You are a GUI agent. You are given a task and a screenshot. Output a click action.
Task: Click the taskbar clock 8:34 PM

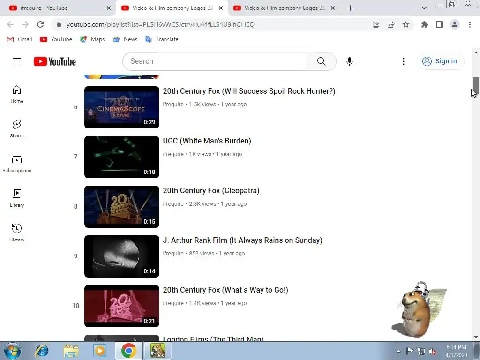(456, 351)
